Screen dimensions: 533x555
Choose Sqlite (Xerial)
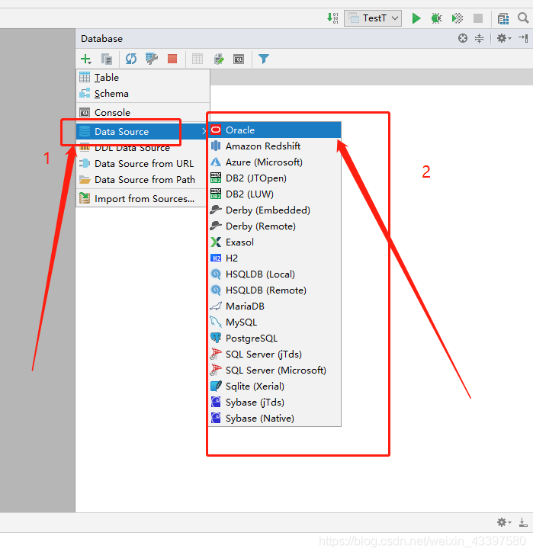click(275, 387)
